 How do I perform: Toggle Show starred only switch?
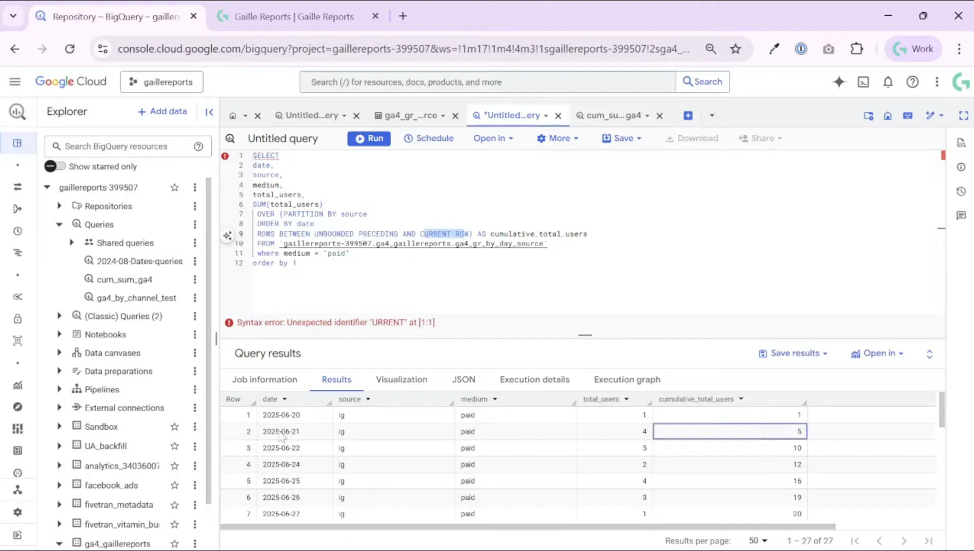pos(55,166)
